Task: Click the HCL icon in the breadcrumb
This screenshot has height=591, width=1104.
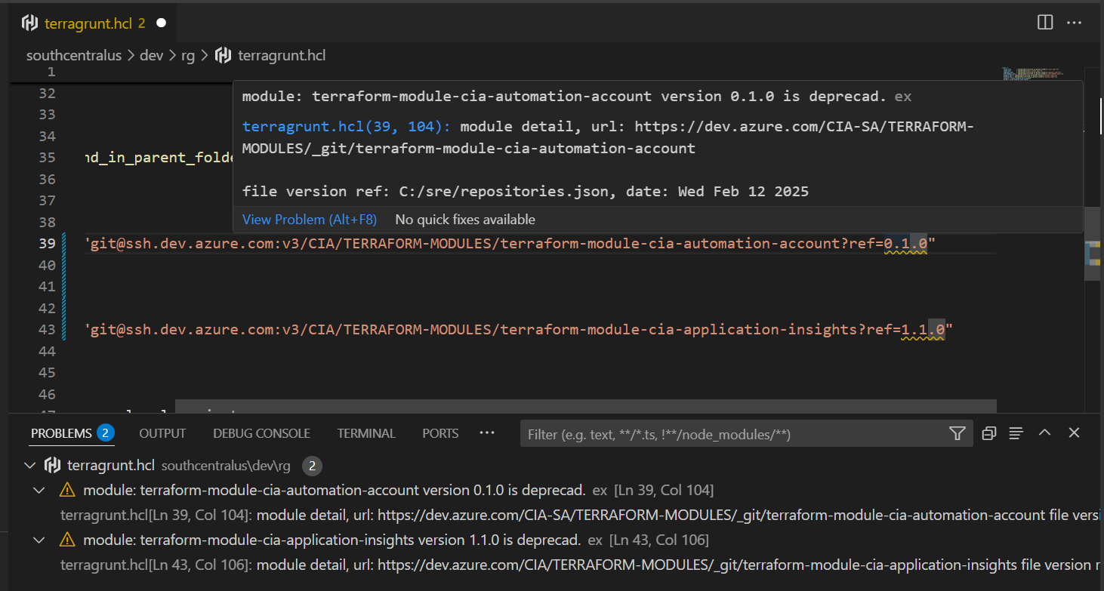Action: (x=223, y=55)
